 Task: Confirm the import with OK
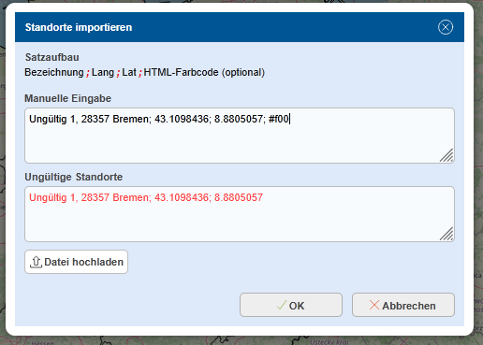291,305
